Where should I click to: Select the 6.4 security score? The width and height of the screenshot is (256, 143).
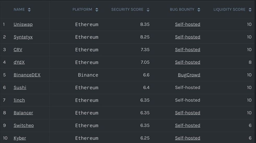coord(146,87)
